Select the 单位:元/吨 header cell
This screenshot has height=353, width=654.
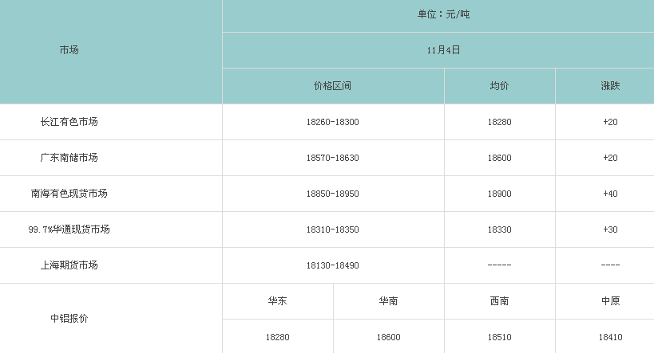pos(438,14)
